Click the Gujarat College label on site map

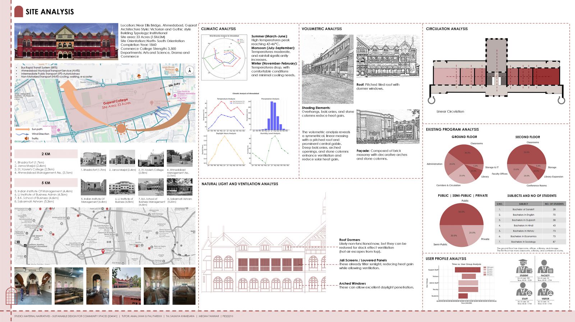(115, 102)
